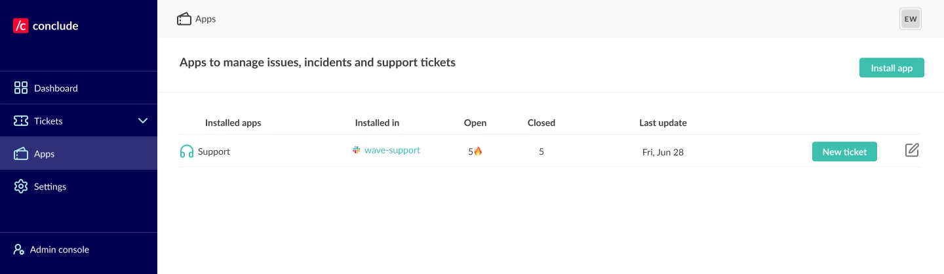
Task: Open the Dashboard menu item
Action: [56, 88]
